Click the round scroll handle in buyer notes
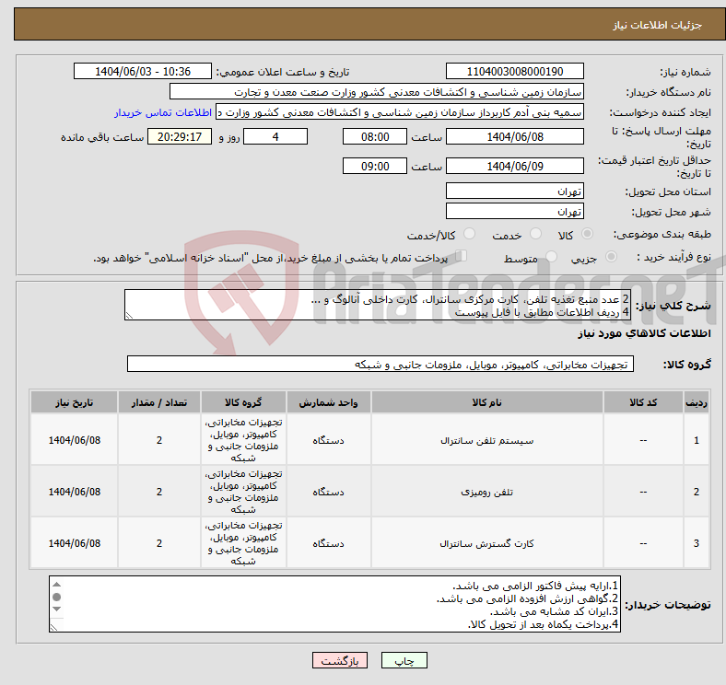 56,597
